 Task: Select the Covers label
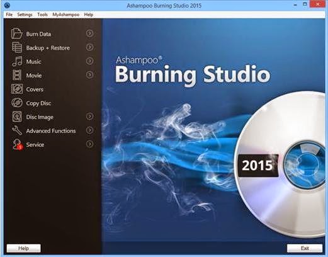35,89
